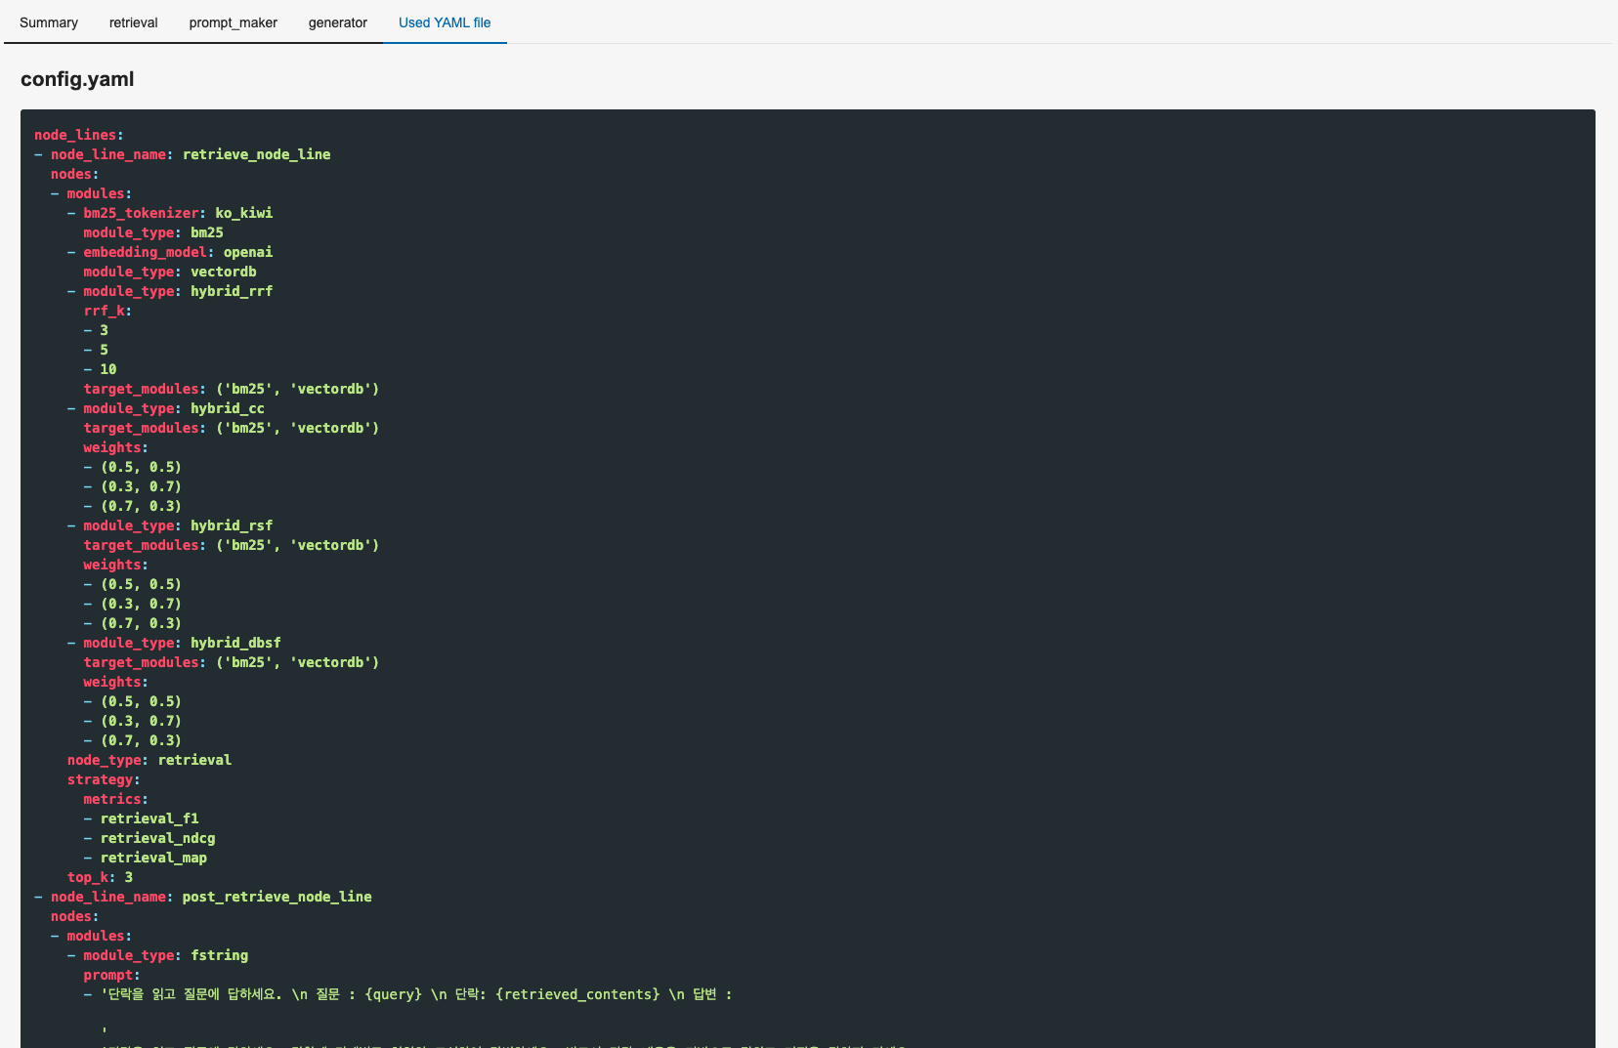1618x1048 pixels.
Task: Click the hybrid_rsf module type value
Action: coord(232,525)
